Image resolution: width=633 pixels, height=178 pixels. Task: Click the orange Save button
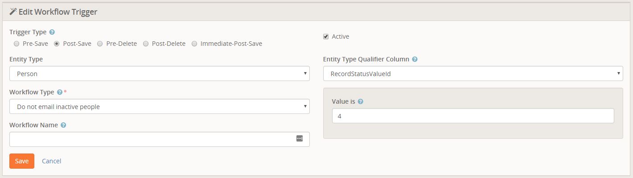pos(22,161)
